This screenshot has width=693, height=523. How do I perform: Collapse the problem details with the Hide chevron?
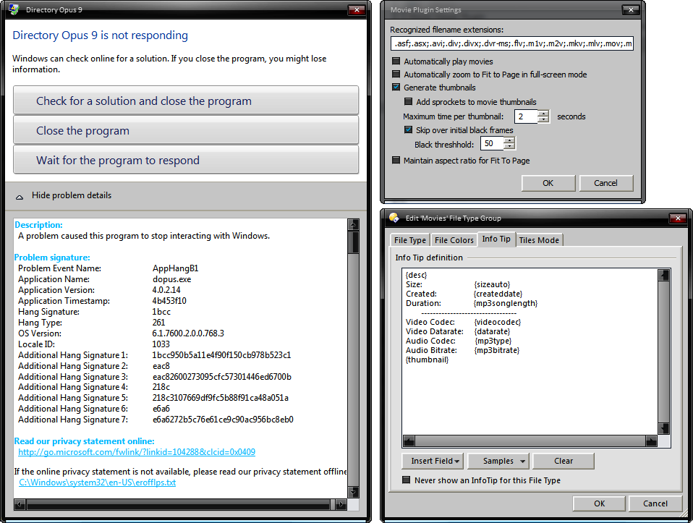pos(20,196)
